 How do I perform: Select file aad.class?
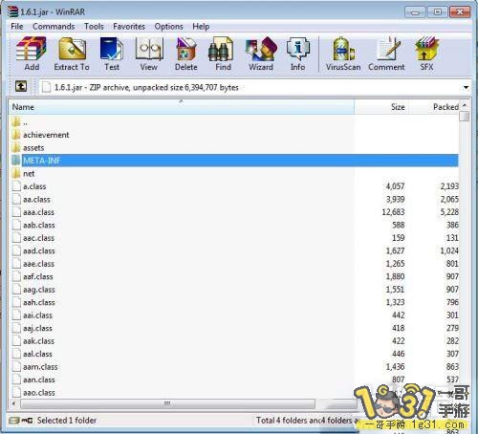coord(33,250)
